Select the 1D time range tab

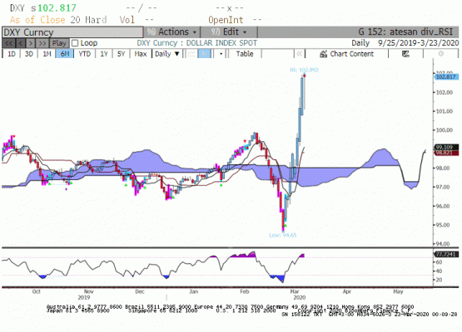(11, 54)
